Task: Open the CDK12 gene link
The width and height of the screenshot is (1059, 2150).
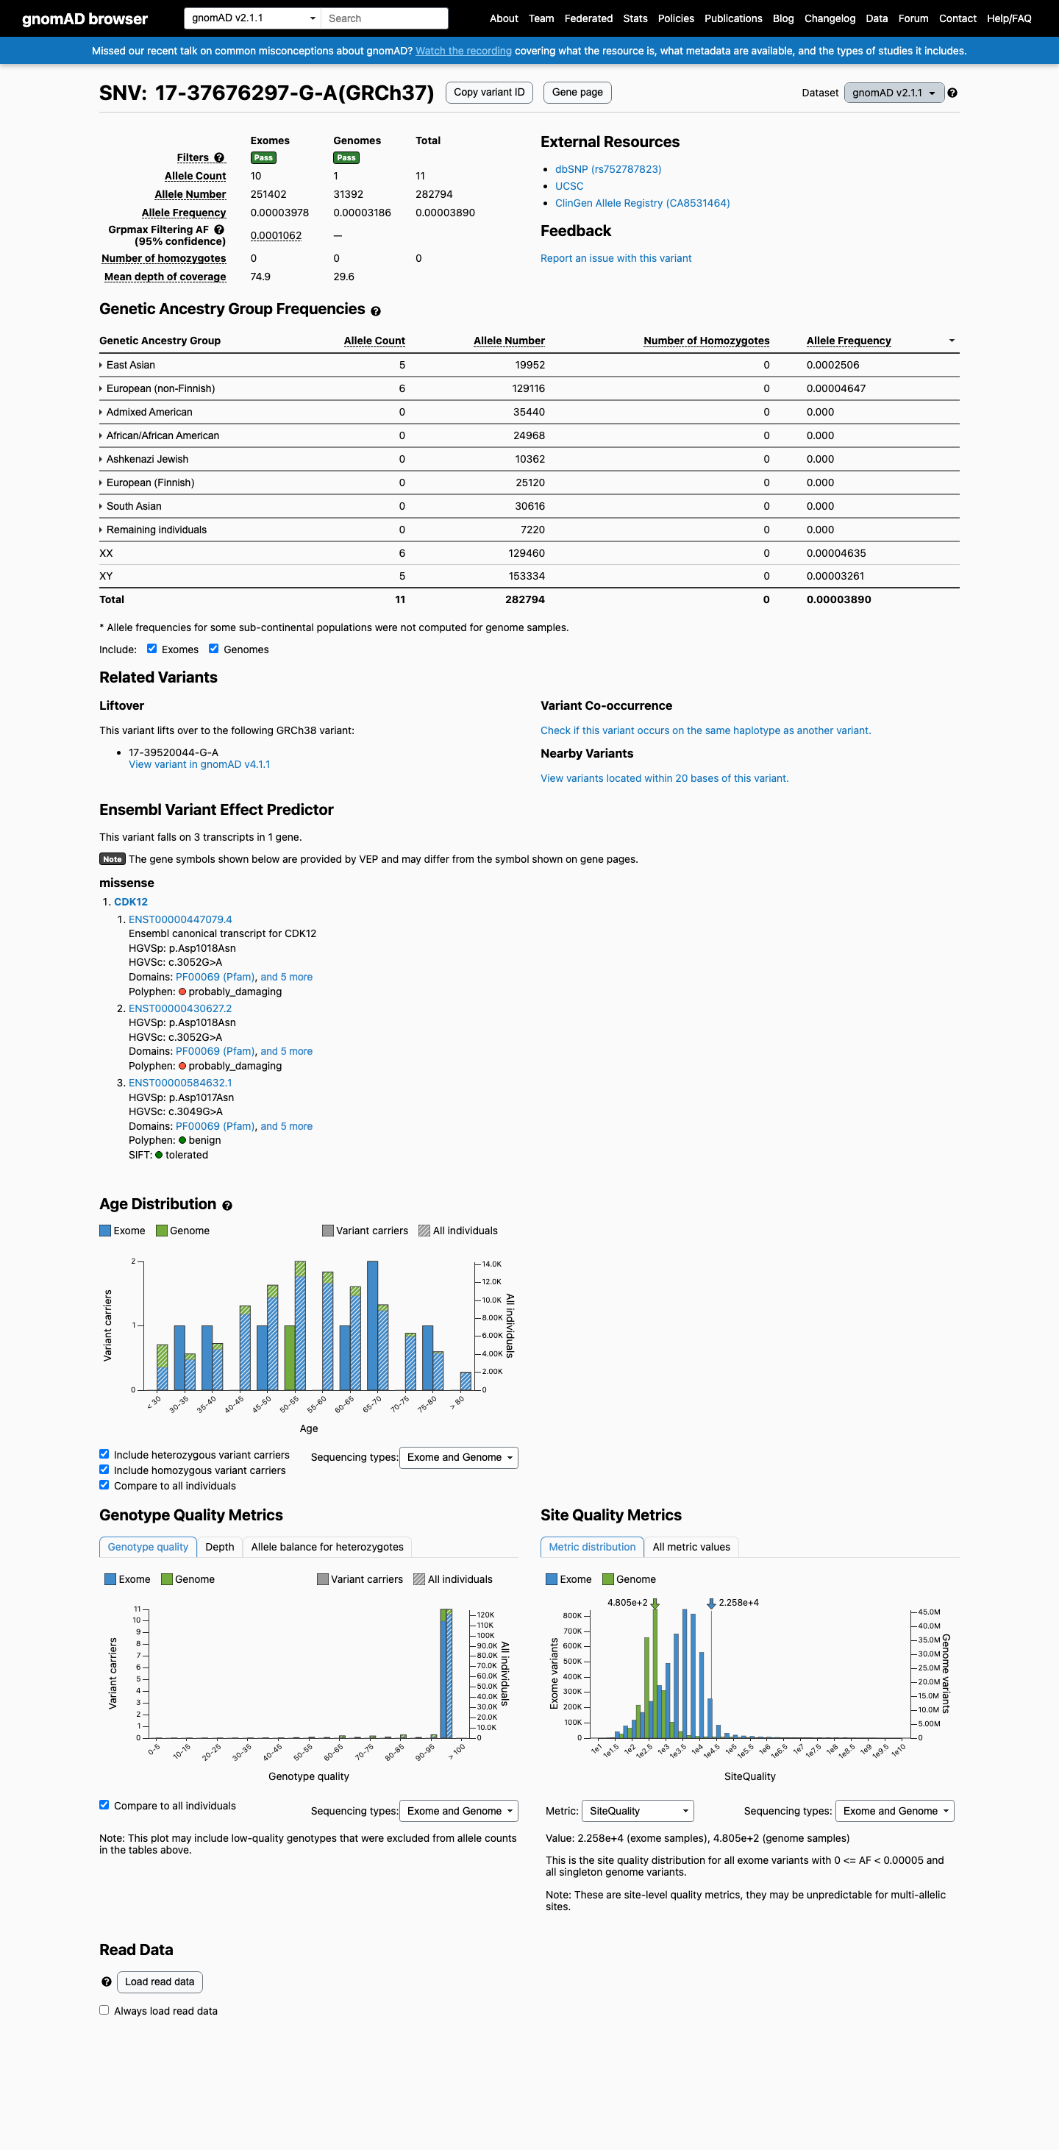Action: coord(130,901)
